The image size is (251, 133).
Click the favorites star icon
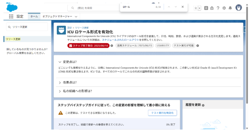pos(195,8)
